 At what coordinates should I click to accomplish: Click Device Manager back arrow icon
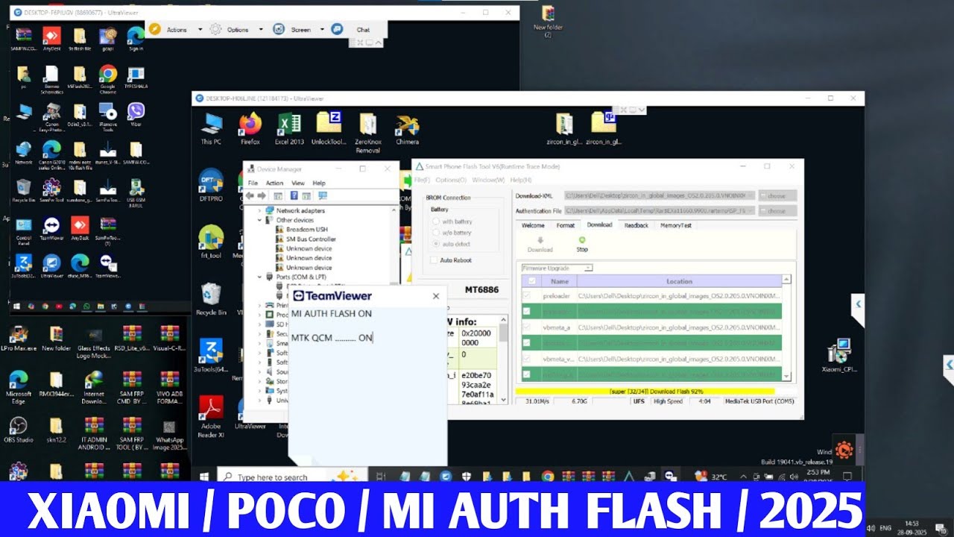250,195
